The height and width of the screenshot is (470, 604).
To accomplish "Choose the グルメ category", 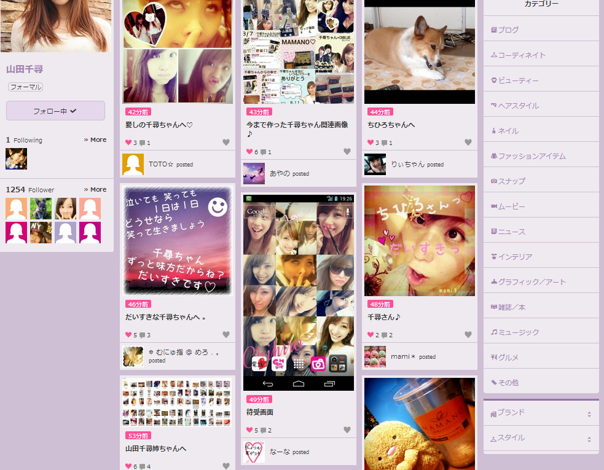I will coord(541,358).
